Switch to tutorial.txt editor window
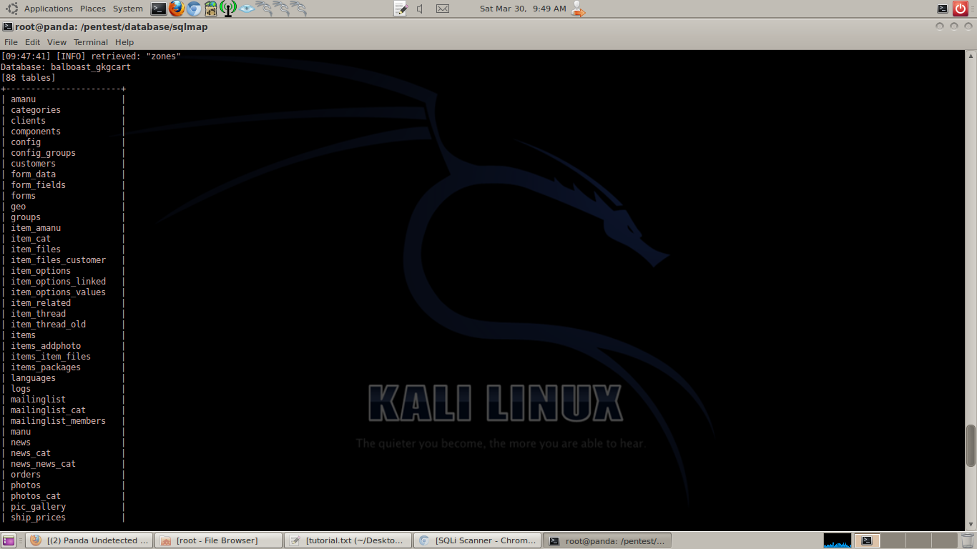 click(x=348, y=540)
